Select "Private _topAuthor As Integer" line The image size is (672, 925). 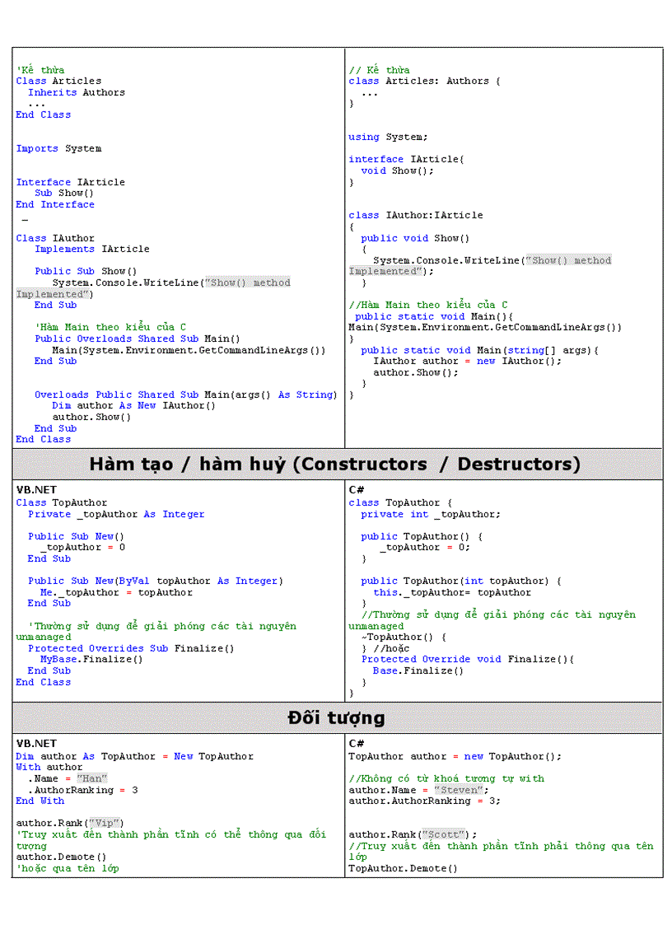116,514
